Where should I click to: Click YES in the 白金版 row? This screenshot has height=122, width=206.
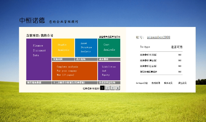[180, 66]
